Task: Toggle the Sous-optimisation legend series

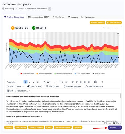Action: 82,74
